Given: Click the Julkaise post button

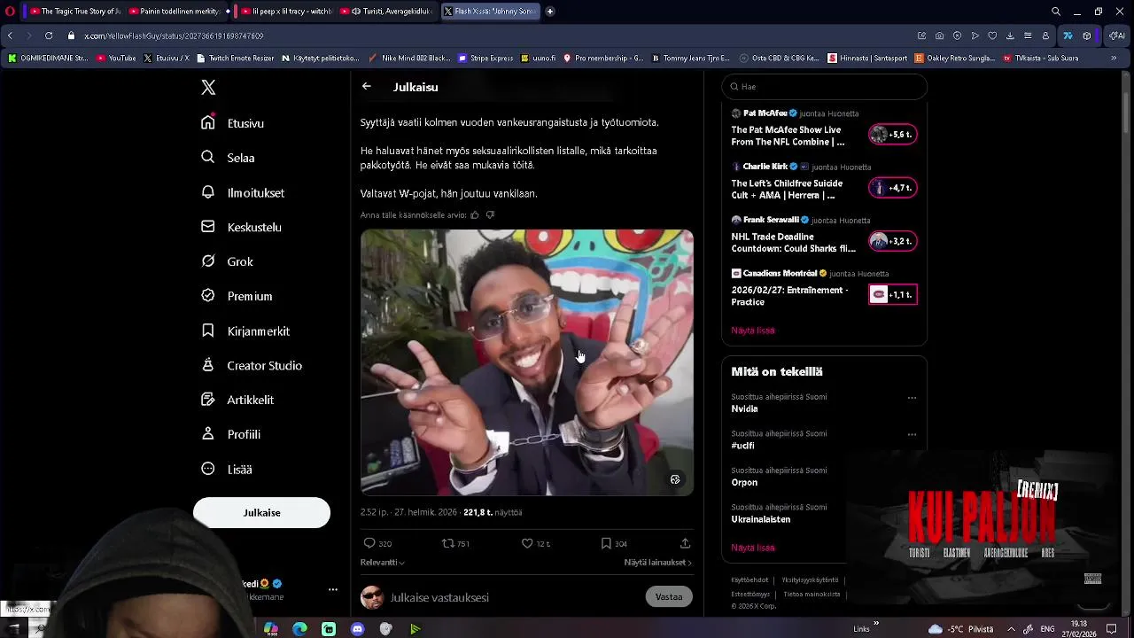Looking at the screenshot, I should [261, 513].
